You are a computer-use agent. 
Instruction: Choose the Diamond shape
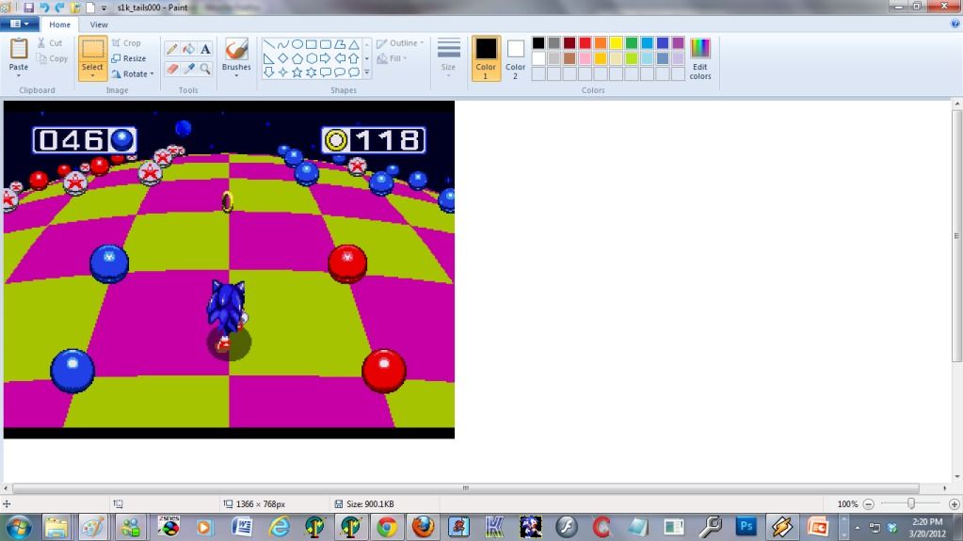tap(282, 58)
